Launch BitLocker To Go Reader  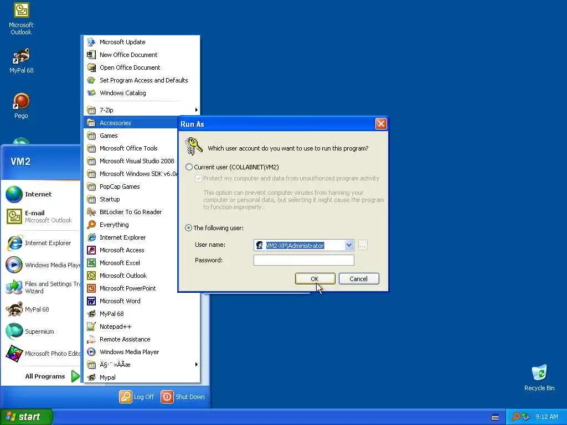tap(131, 212)
